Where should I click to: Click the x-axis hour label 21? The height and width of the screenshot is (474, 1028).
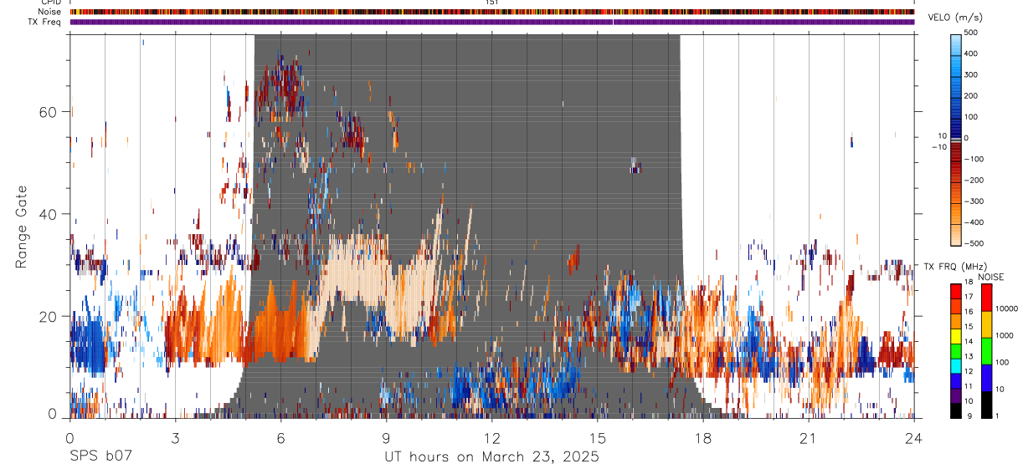808,438
